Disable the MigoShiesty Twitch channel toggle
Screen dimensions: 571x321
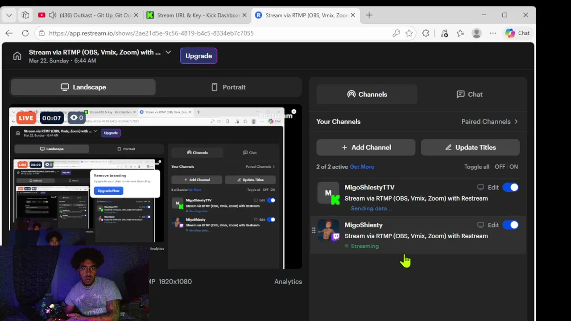click(x=510, y=225)
